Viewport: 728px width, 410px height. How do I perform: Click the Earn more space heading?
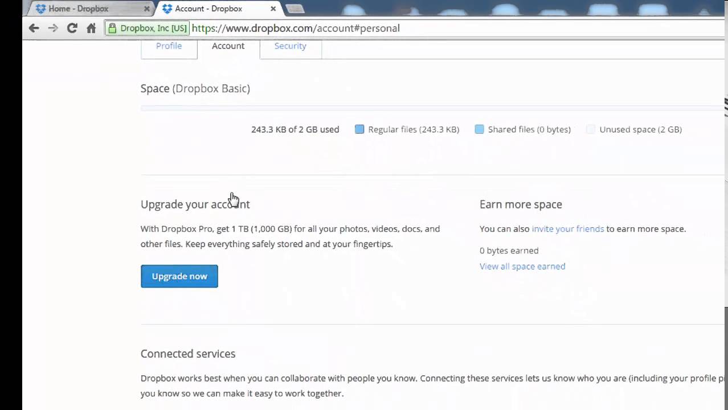(x=521, y=204)
